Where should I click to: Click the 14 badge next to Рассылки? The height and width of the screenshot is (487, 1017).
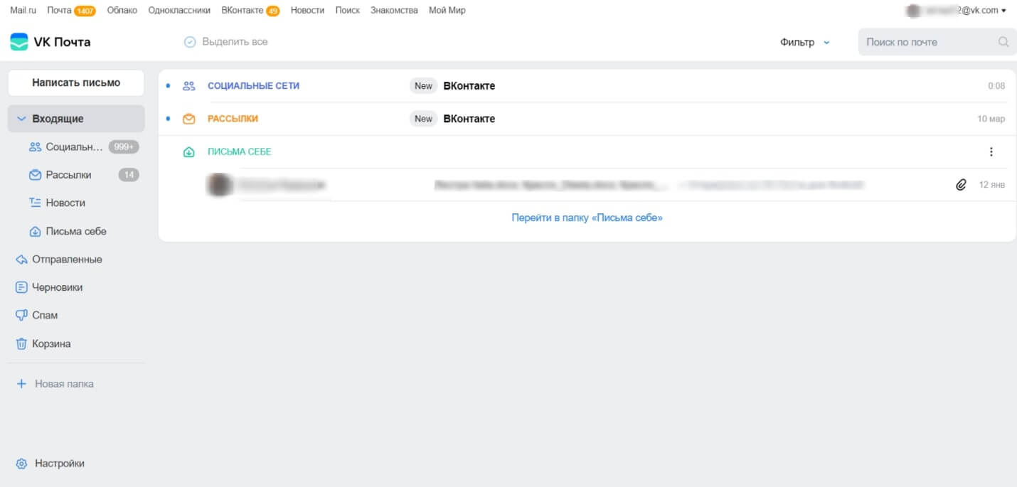pyautogui.click(x=129, y=175)
